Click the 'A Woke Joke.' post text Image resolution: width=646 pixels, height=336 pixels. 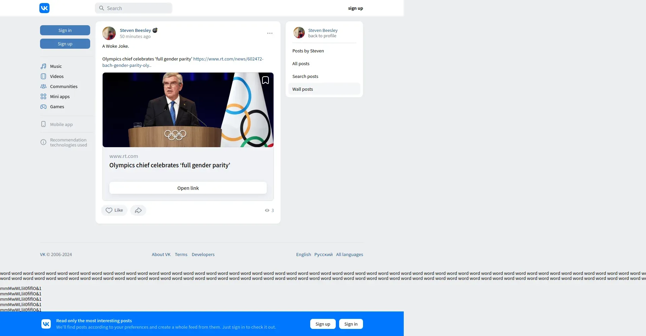coord(116,46)
